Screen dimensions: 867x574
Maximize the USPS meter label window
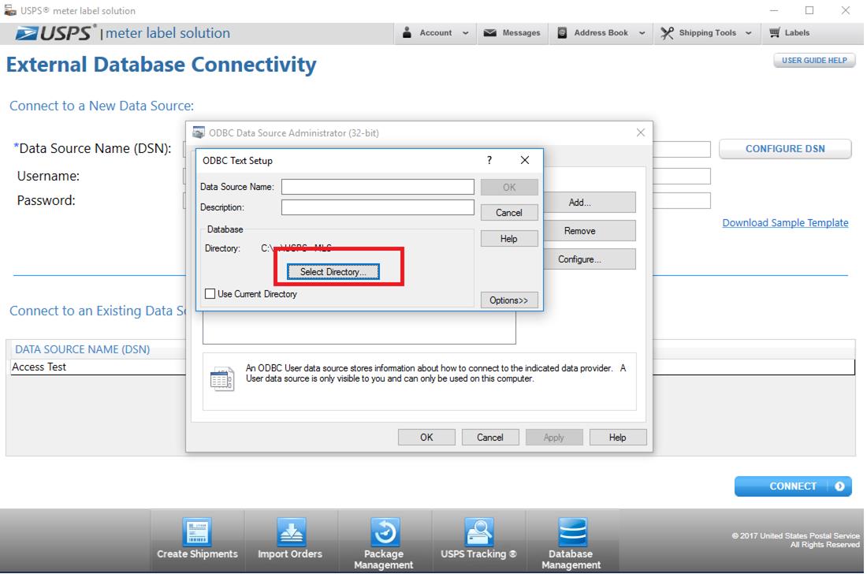pos(809,10)
